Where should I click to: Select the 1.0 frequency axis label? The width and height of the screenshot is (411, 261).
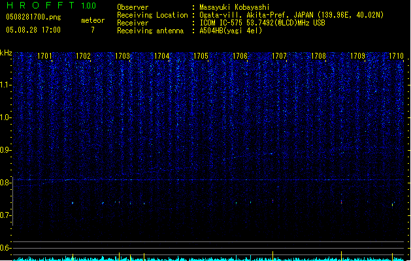pos(6,117)
